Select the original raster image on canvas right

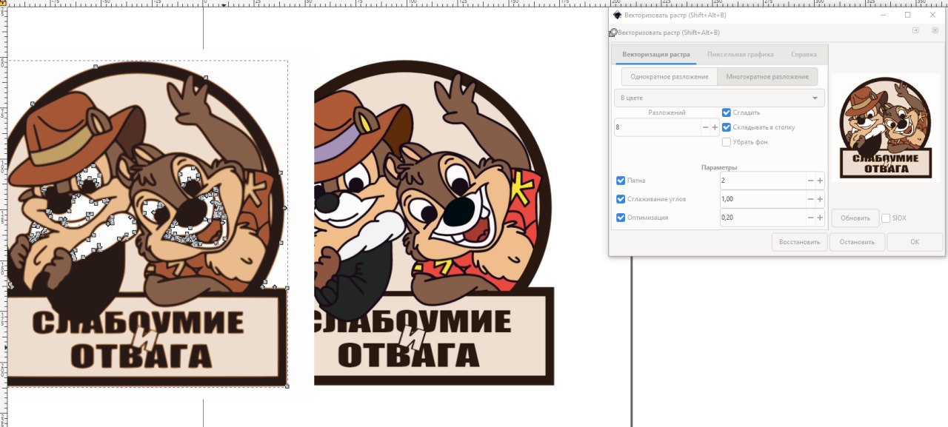click(434, 223)
